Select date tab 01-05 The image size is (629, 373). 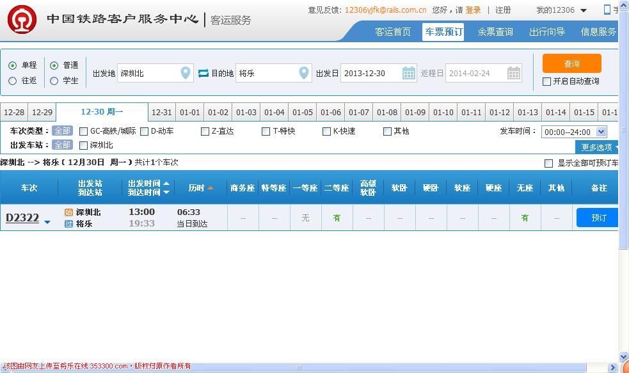point(303,113)
